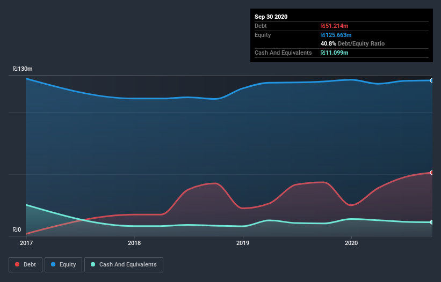Screen dimensions: 441x282
Task: Click the ₪130m y-axis label
Action: pos(23,69)
